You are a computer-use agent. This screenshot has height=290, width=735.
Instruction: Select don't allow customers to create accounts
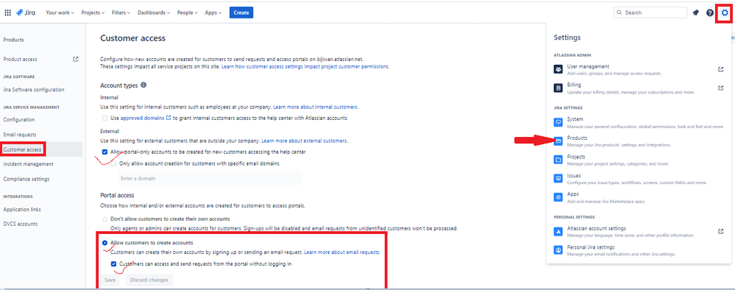pos(104,219)
